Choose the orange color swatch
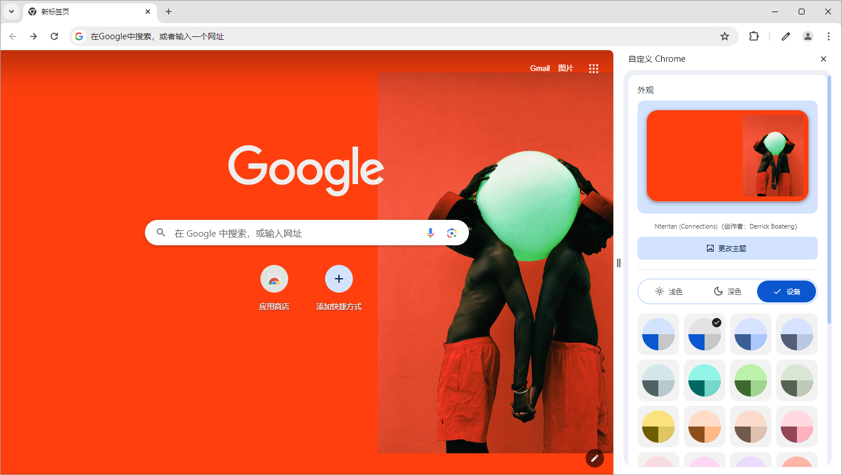This screenshot has height=475, width=842. click(x=705, y=427)
